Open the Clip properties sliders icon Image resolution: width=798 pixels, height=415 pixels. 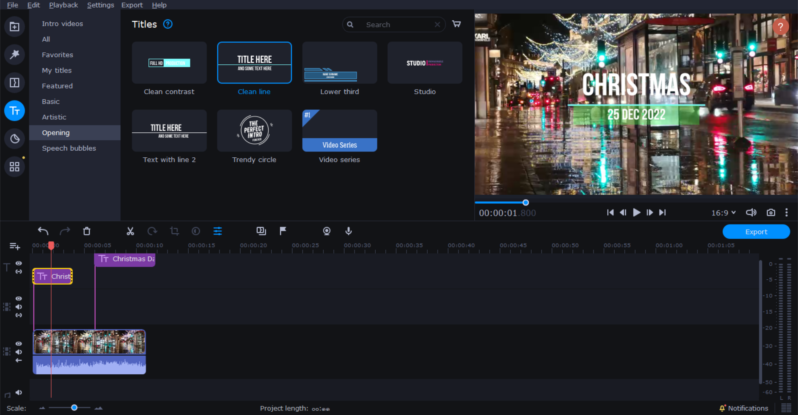[x=218, y=231]
